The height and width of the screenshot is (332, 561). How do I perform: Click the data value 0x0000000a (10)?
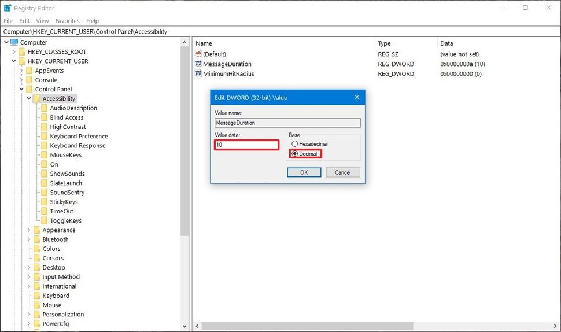click(462, 64)
